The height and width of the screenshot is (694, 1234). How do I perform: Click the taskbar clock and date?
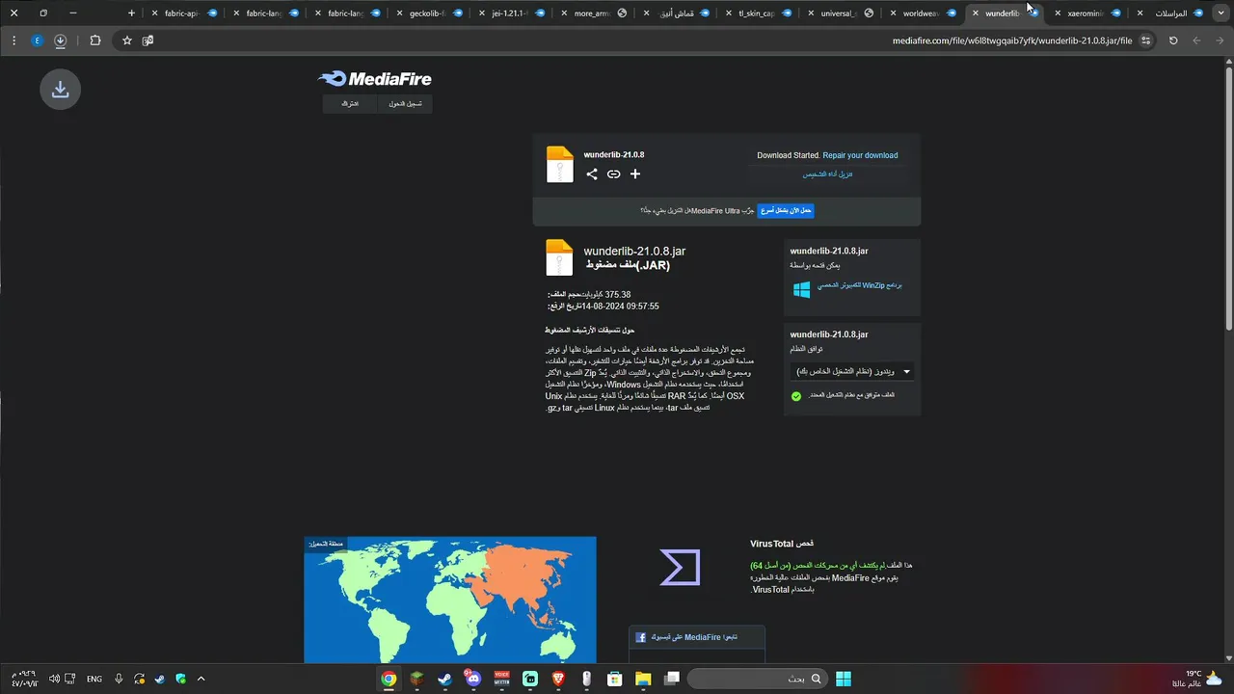(x=25, y=679)
